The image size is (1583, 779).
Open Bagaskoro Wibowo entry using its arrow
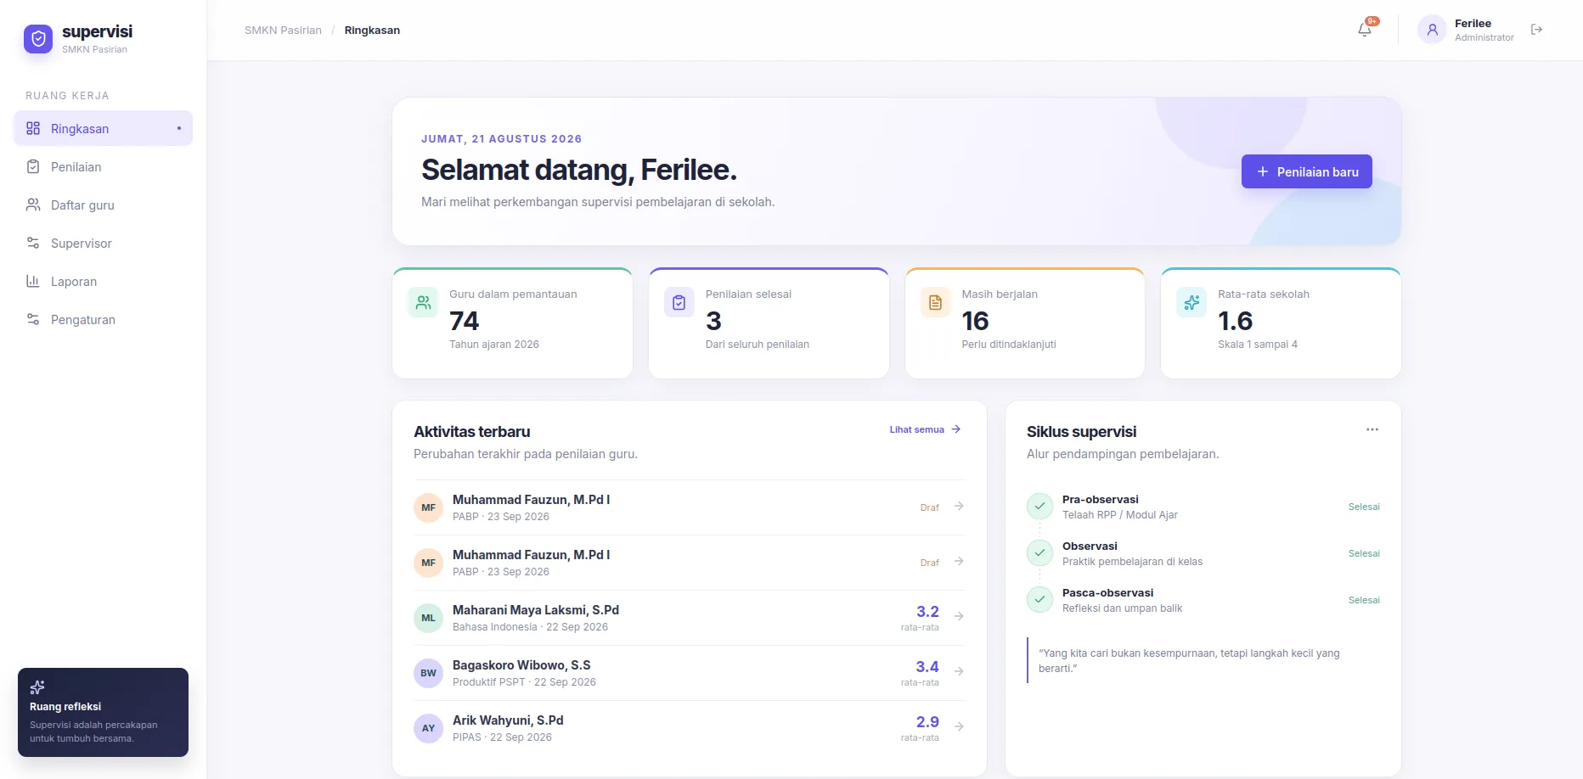pyautogui.click(x=959, y=671)
